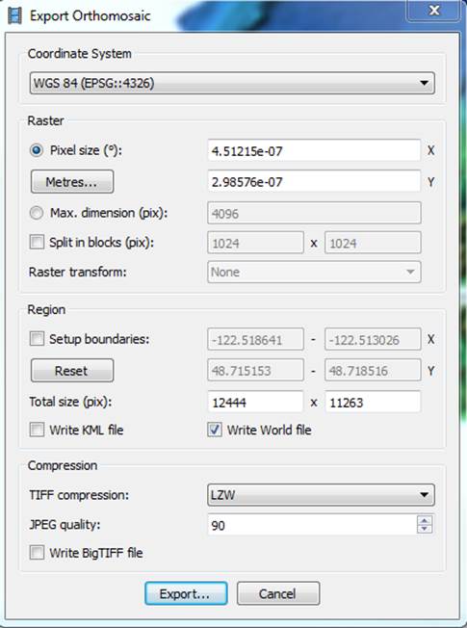467x628 pixels.
Task: Click the Export... button
Action: click(x=186, y=593)
